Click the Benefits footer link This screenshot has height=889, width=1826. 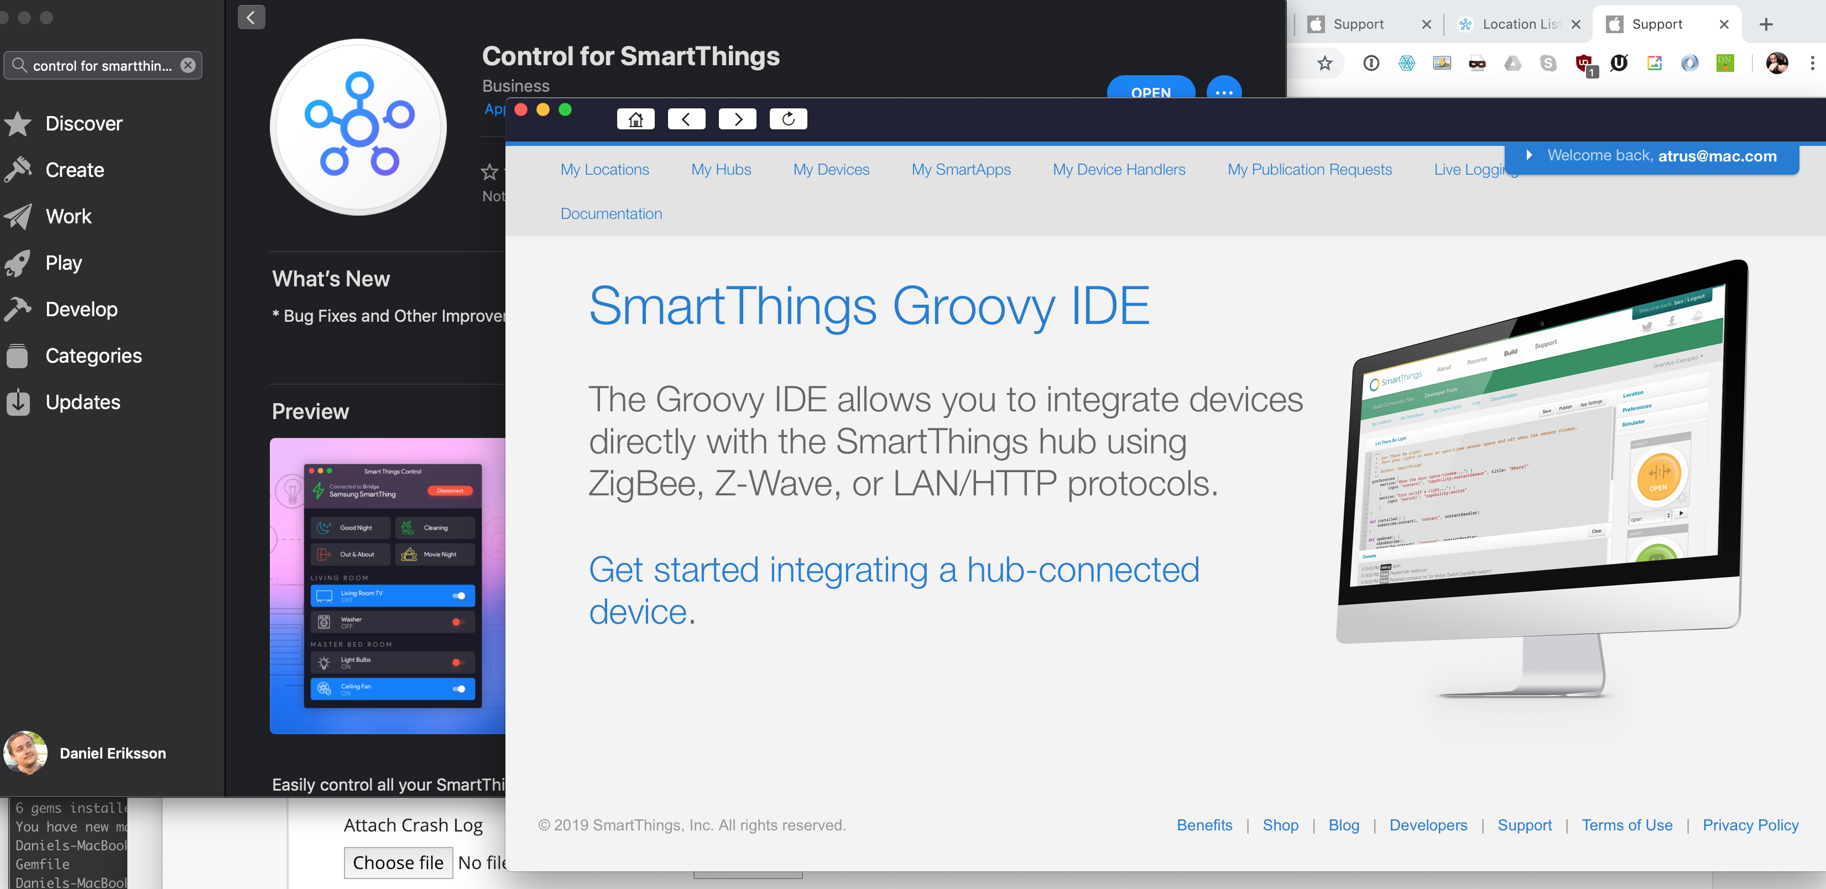(1204, 825)
